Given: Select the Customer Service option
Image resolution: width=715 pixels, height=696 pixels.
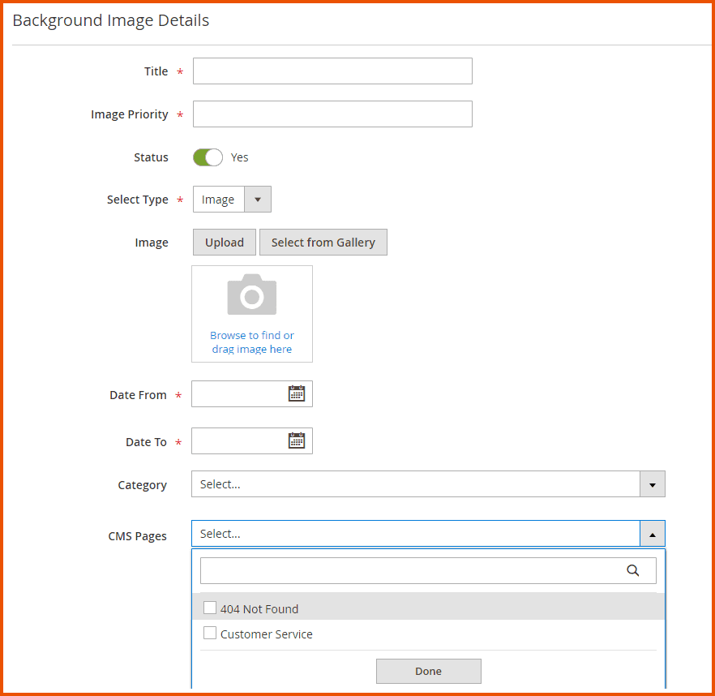Looking at the screenshot, I should (267, 634).
